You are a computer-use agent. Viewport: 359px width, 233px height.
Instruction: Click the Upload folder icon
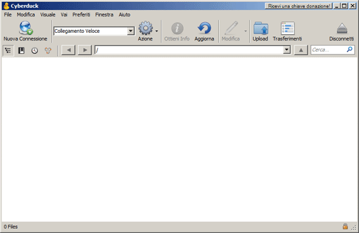coord(261,28)
